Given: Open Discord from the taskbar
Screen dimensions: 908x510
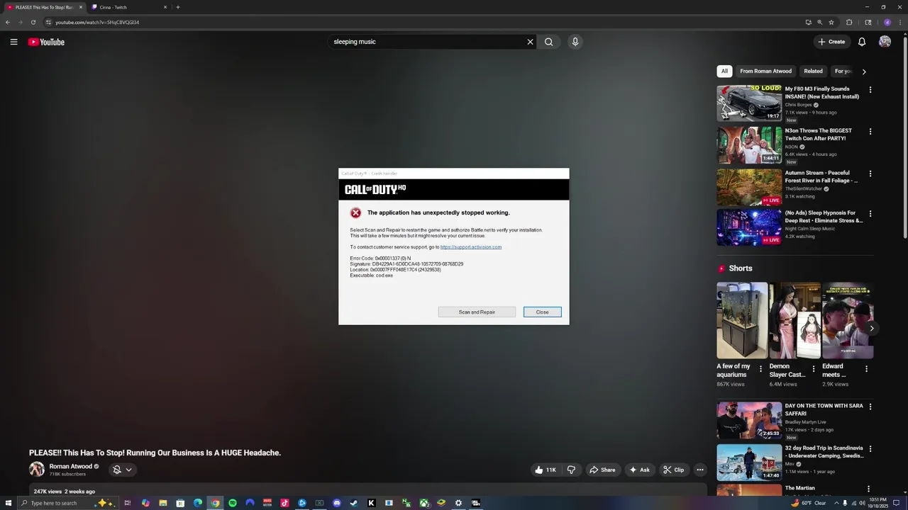Looking at the screenshot, I should [x=337, y=503].
